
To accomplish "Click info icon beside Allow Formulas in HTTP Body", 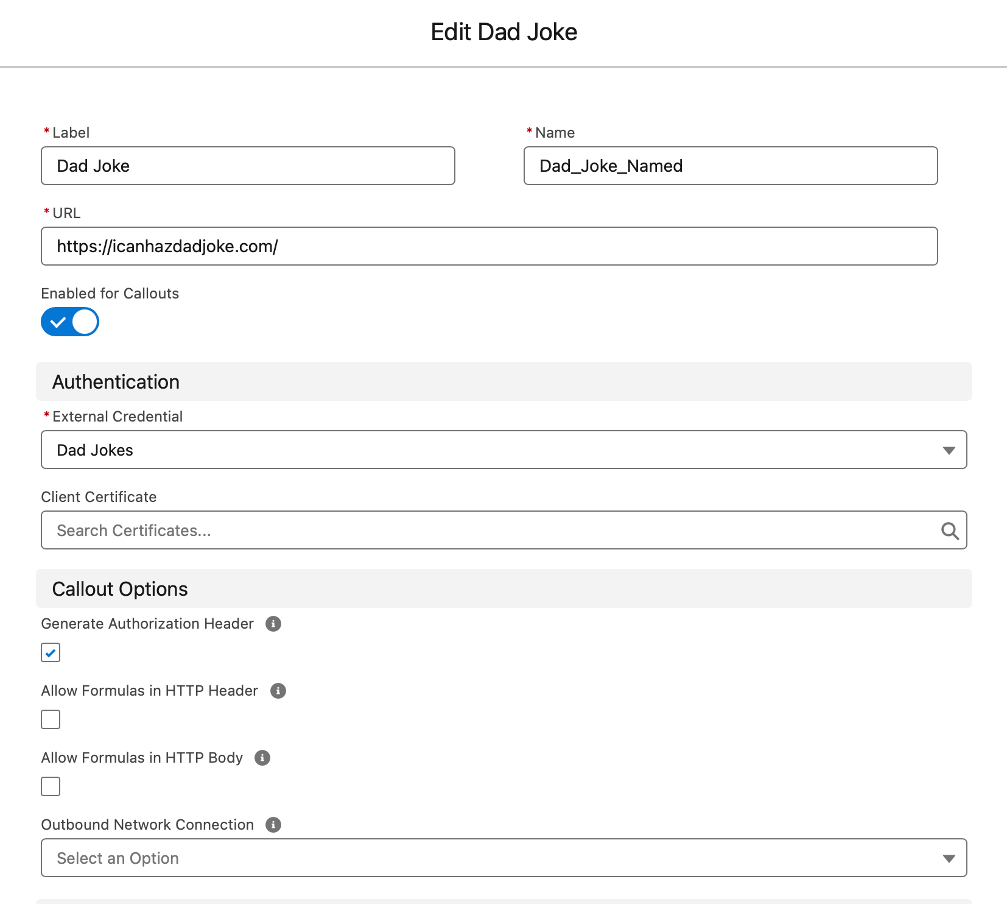I will coord(262,758).
